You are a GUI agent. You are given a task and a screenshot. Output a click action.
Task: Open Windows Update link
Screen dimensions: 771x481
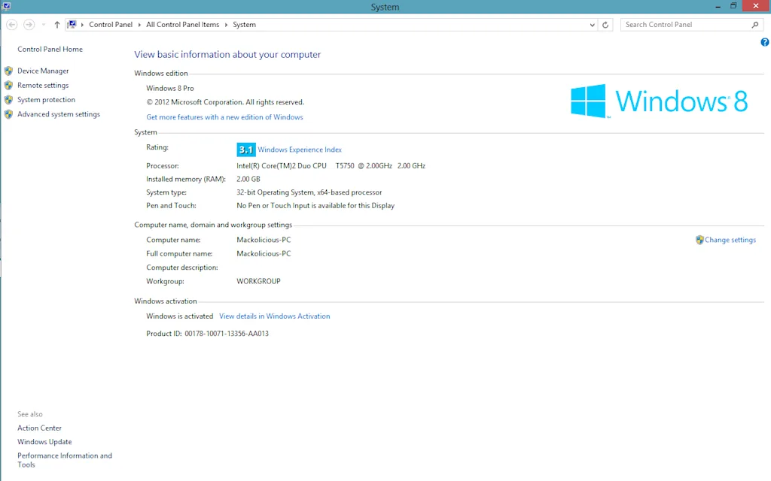44,442
